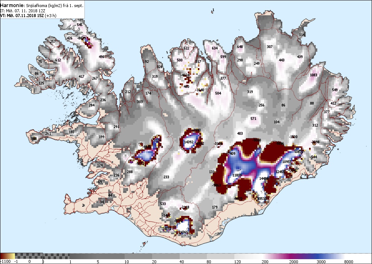372x264 pixels.
Task: Click the 34 value label
Action: (102, 202)
